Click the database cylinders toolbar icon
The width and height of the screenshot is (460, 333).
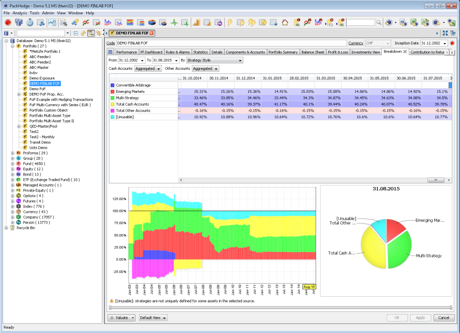click(19, 22)
